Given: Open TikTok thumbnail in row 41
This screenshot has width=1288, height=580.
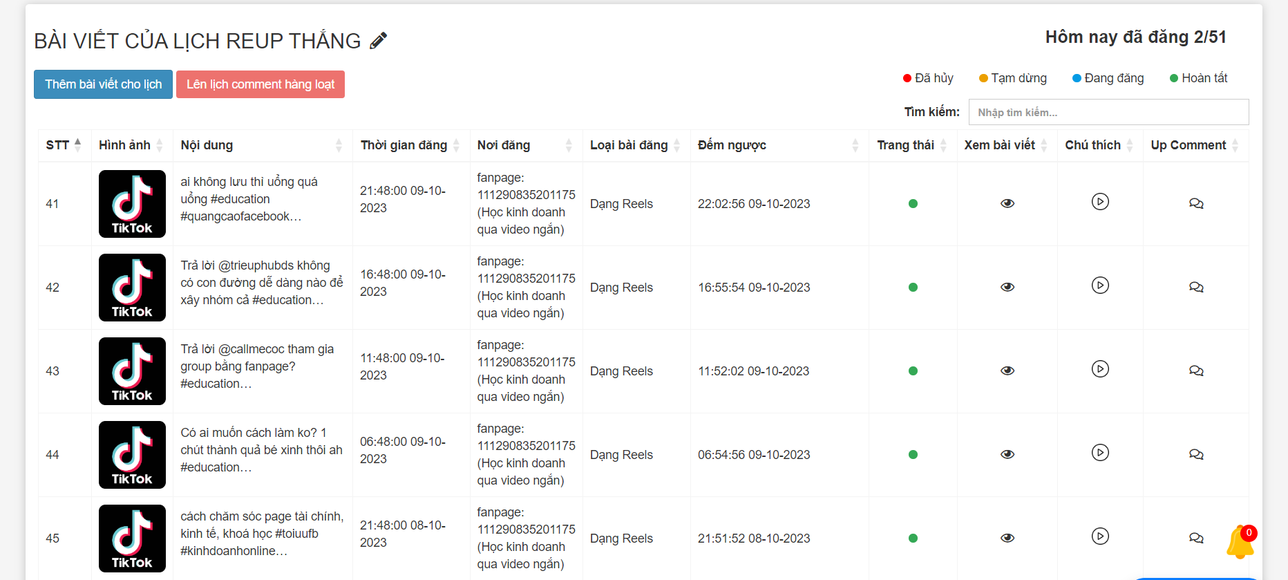Looking at the screenshot, I should tap(132, 204).
